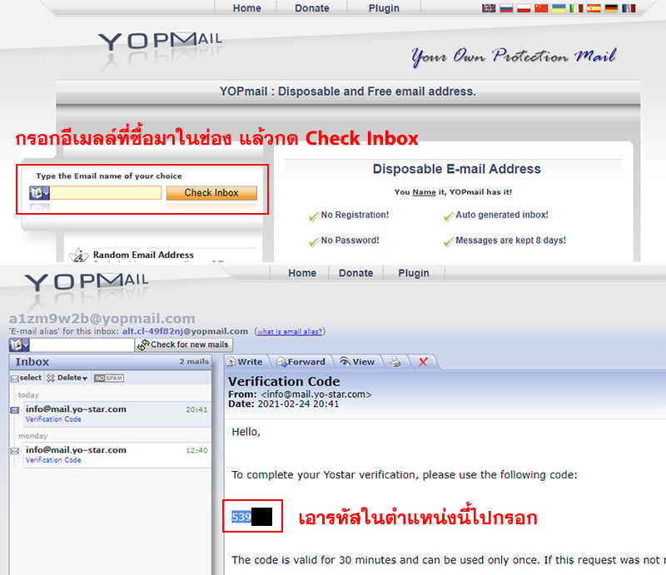Click the yellow email name input field
The image size is (666, 575).
point(106,193)
